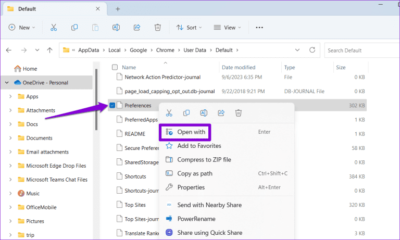Click the New button in the toolbar

point(22,28)
